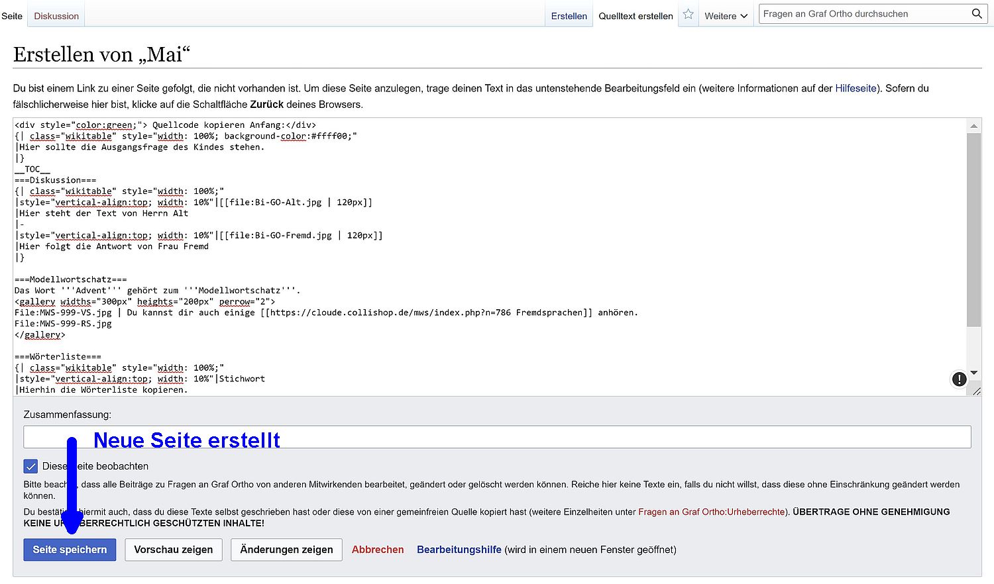The image size is (994, 584).
Task: Open the Erstellen tab
Action: coord(569,16)
